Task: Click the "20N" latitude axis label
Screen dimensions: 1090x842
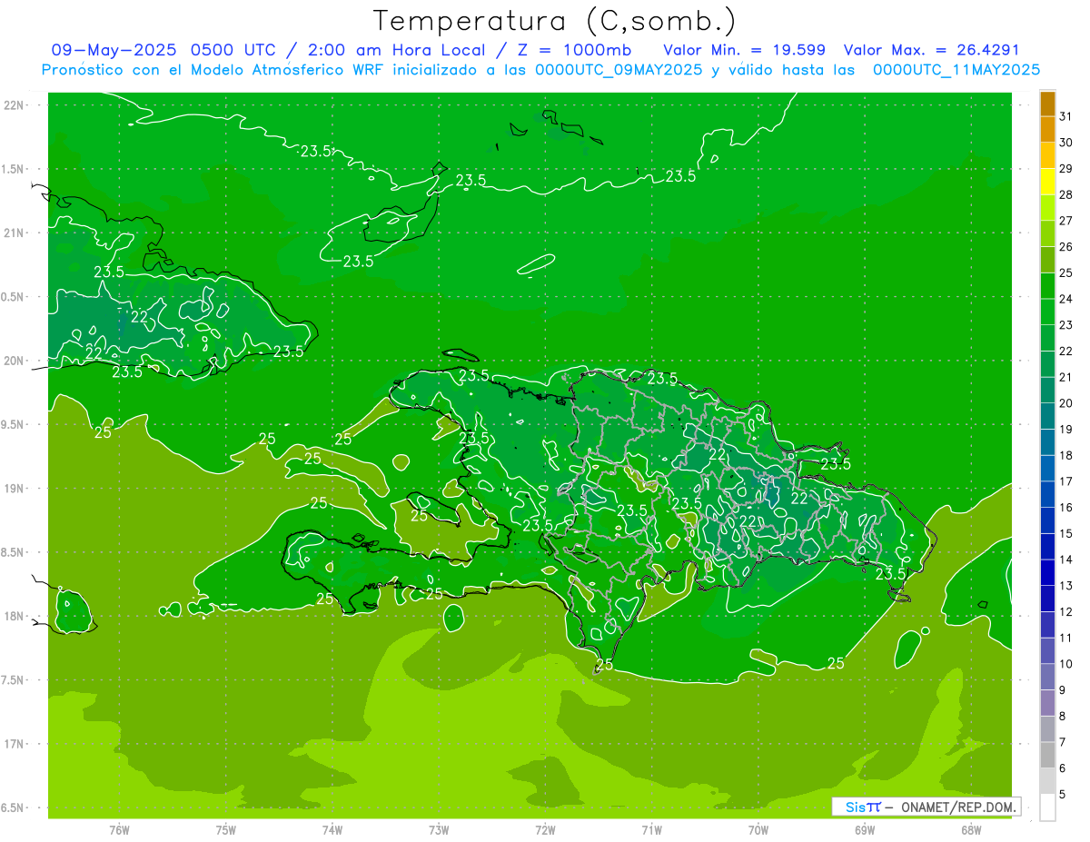Action: click(15, 361)
